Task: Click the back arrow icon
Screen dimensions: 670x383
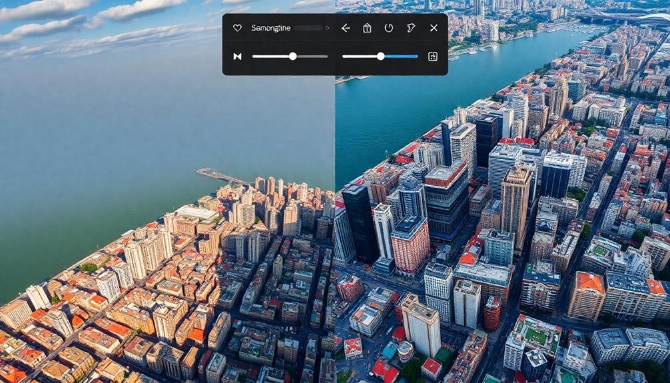Action: 346,28
